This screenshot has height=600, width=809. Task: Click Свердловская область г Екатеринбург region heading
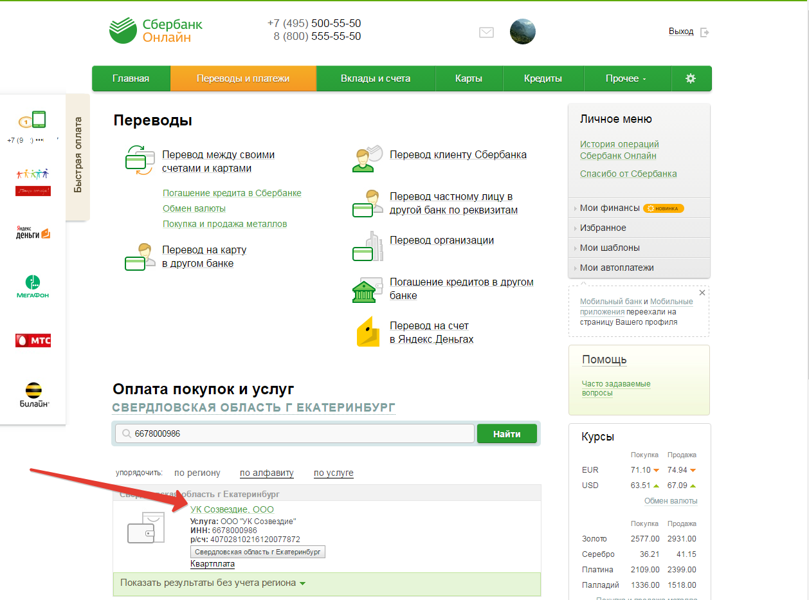tap(253, 408)
